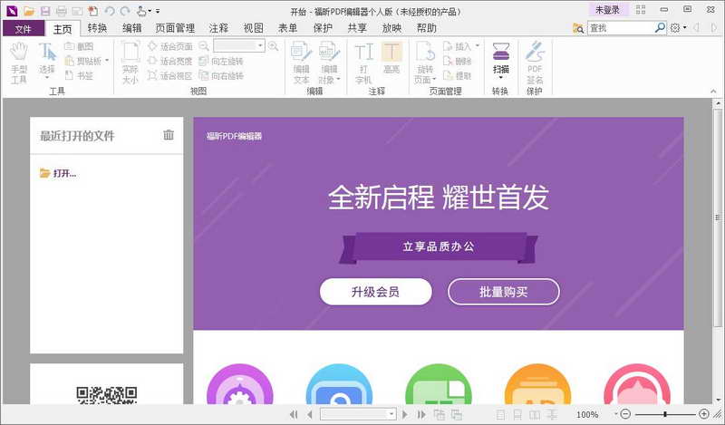Click the status bar zoom-out minus button
Viewport: 725px width, 425px height.
(x=625, y=414)
